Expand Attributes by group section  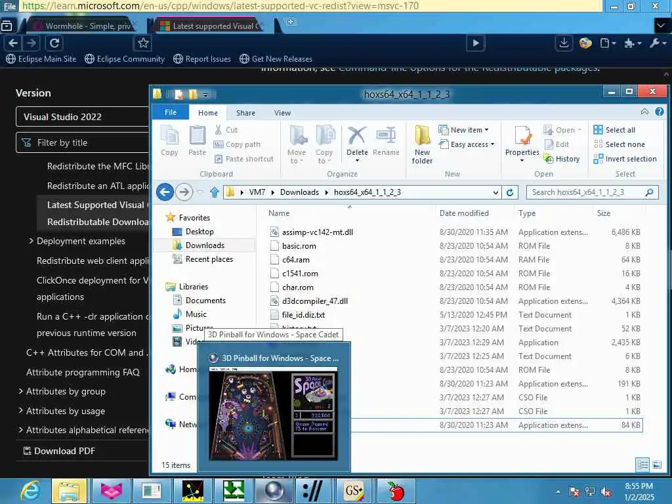(20, 391)
